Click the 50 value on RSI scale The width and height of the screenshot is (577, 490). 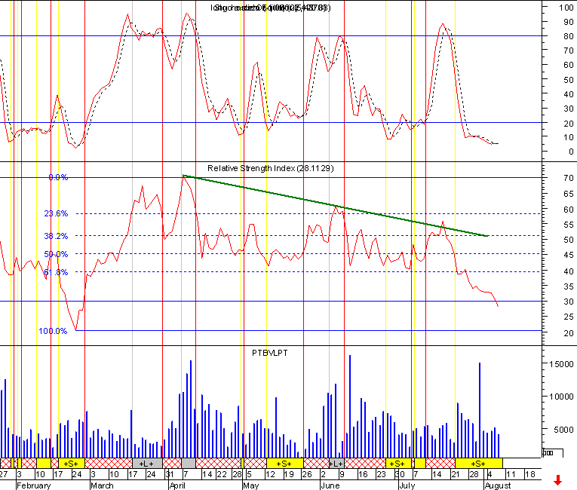click(569, 240)
